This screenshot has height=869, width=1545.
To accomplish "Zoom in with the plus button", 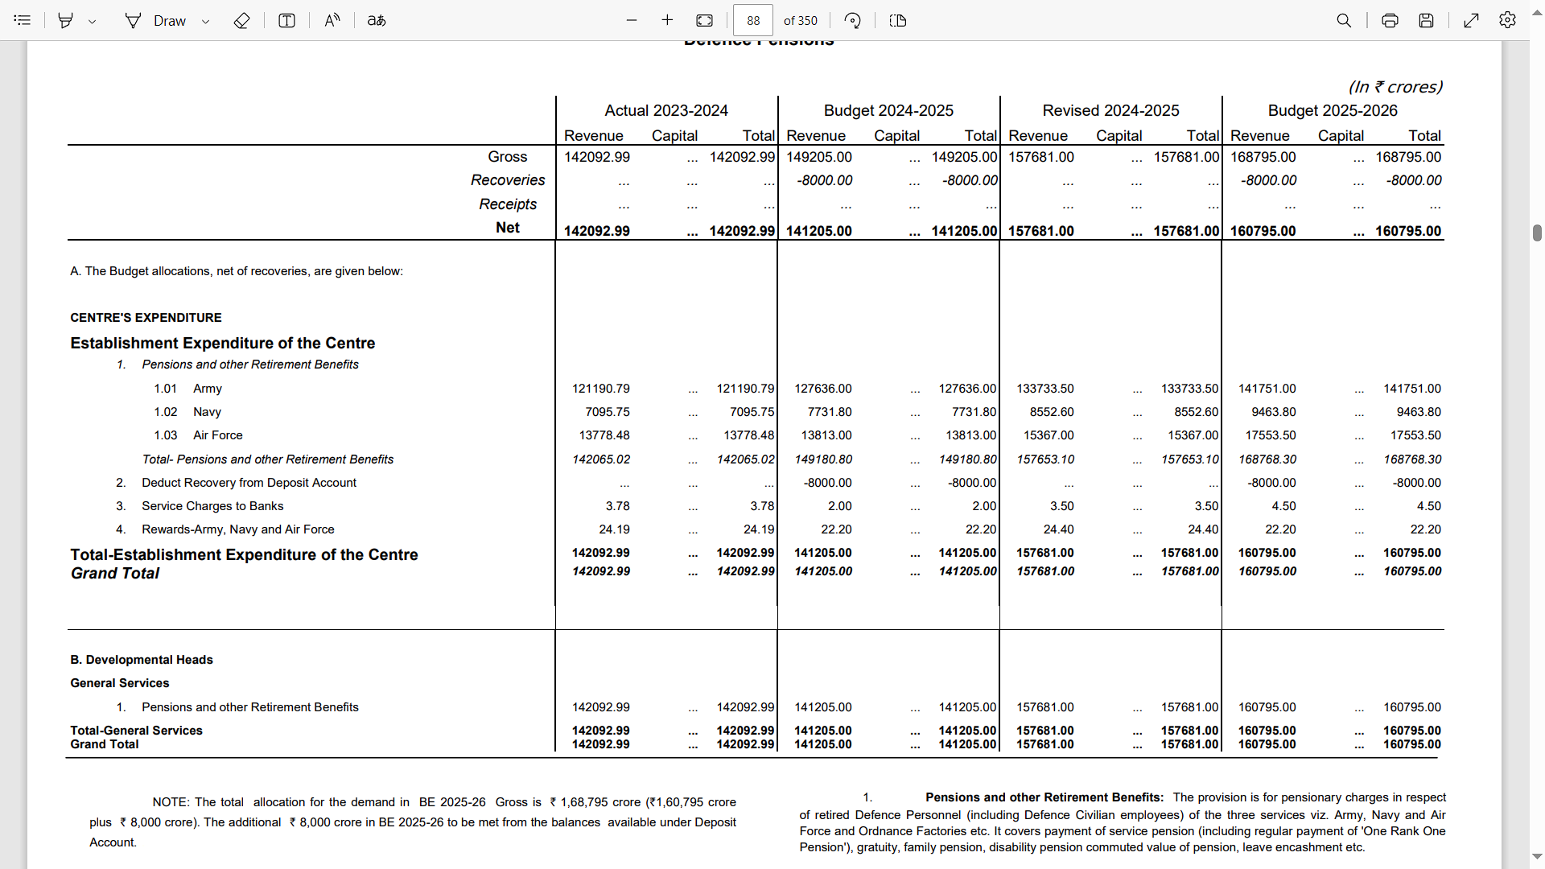I will click(x=667, y=20).
